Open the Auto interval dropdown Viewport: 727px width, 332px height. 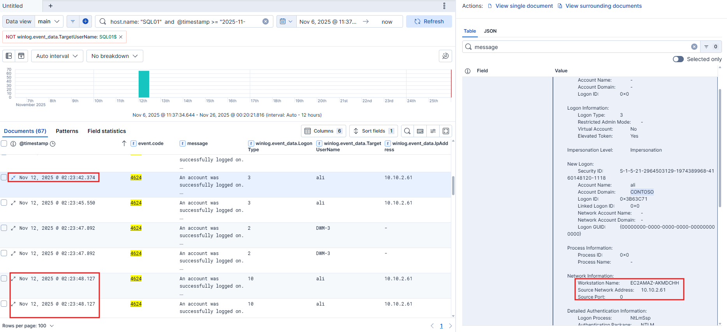pyautogui.click(x=57, y=56)
